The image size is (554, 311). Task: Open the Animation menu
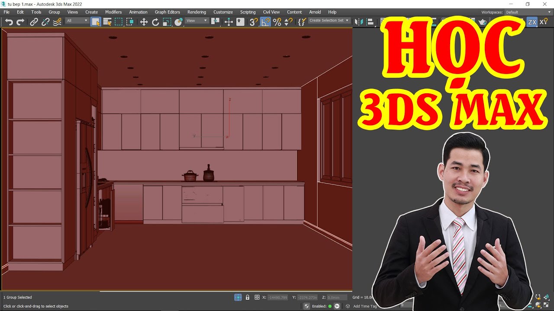138,12
